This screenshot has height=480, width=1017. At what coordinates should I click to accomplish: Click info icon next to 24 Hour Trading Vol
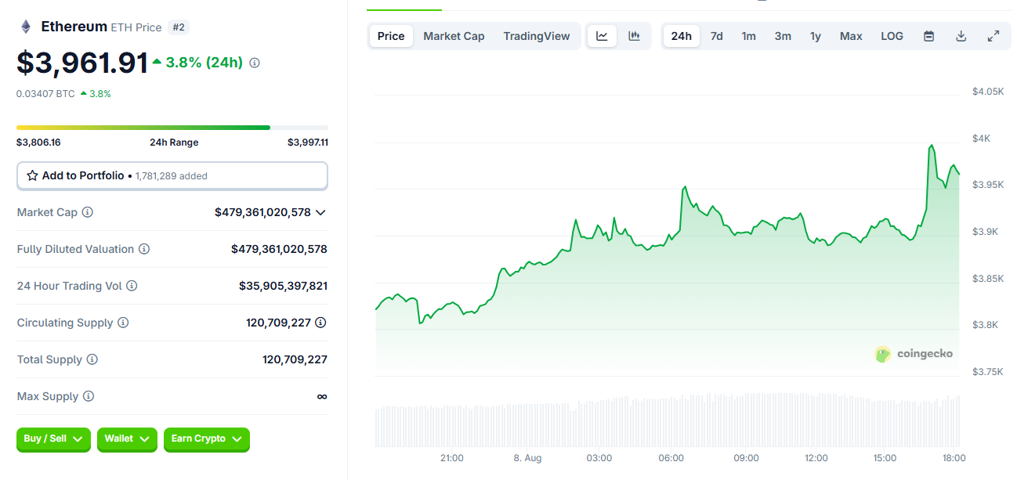[132, 286]
